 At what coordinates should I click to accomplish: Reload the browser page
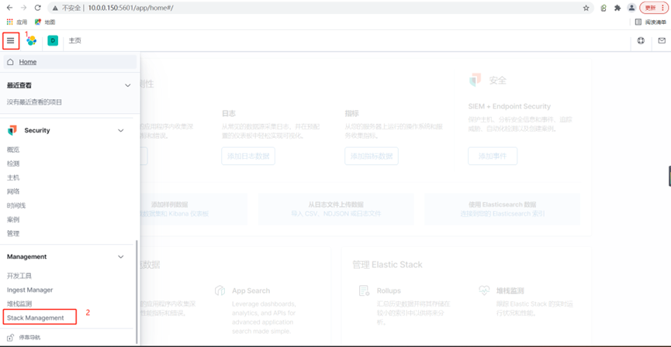(x=38, y=8)
